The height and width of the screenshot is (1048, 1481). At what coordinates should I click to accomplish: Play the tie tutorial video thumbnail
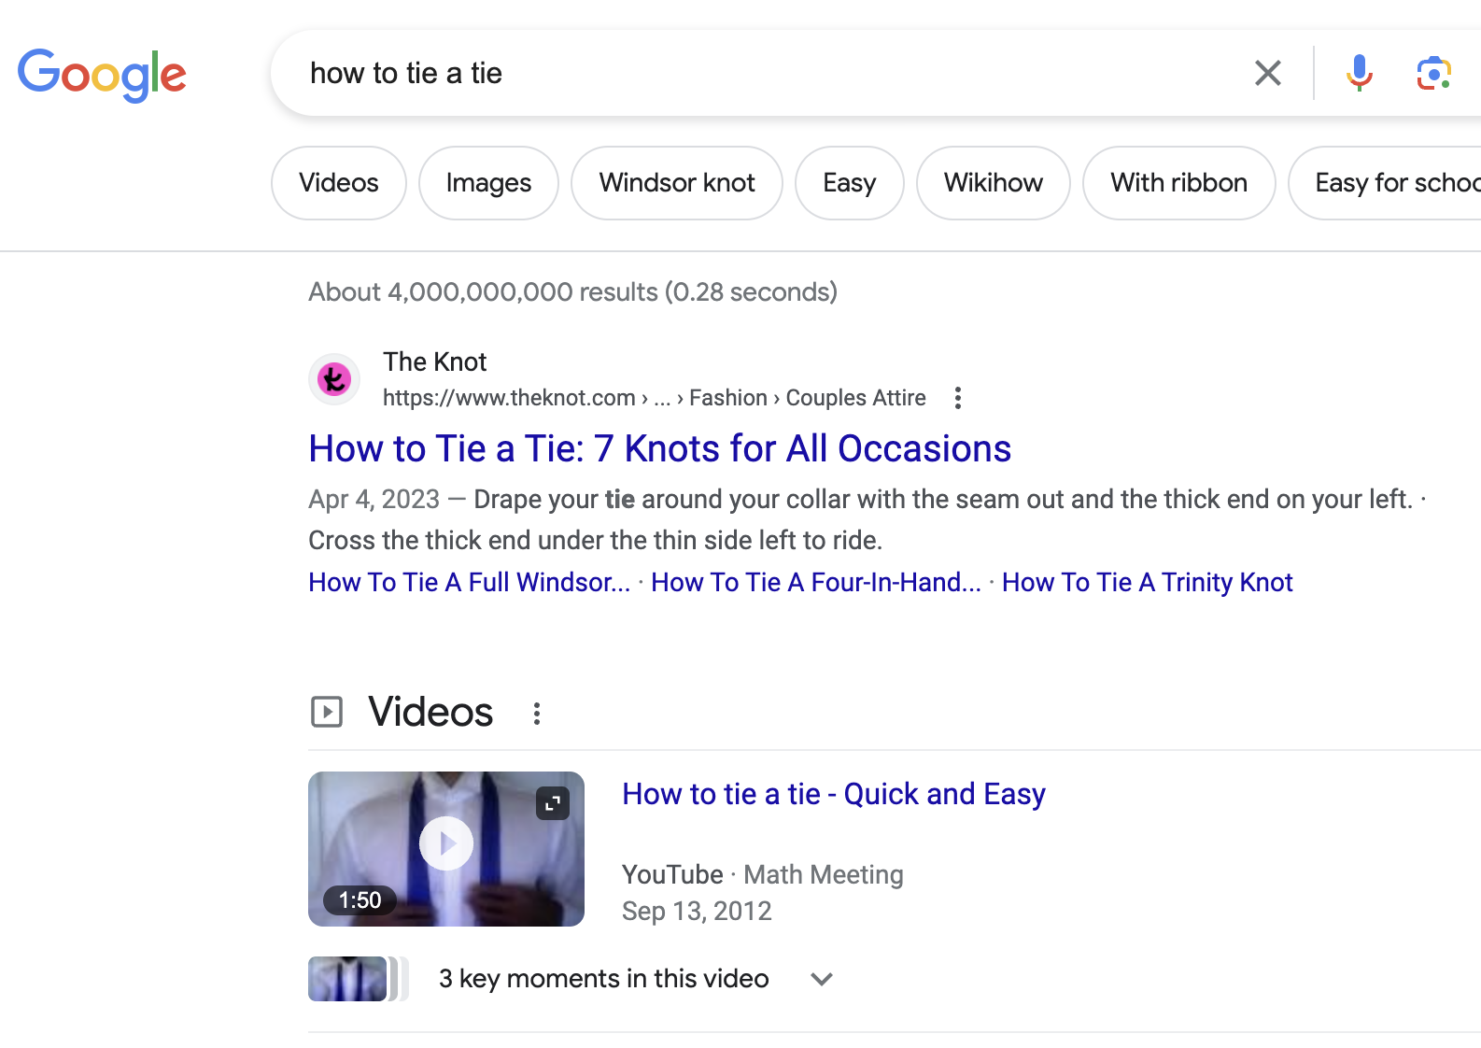[445, 844]
